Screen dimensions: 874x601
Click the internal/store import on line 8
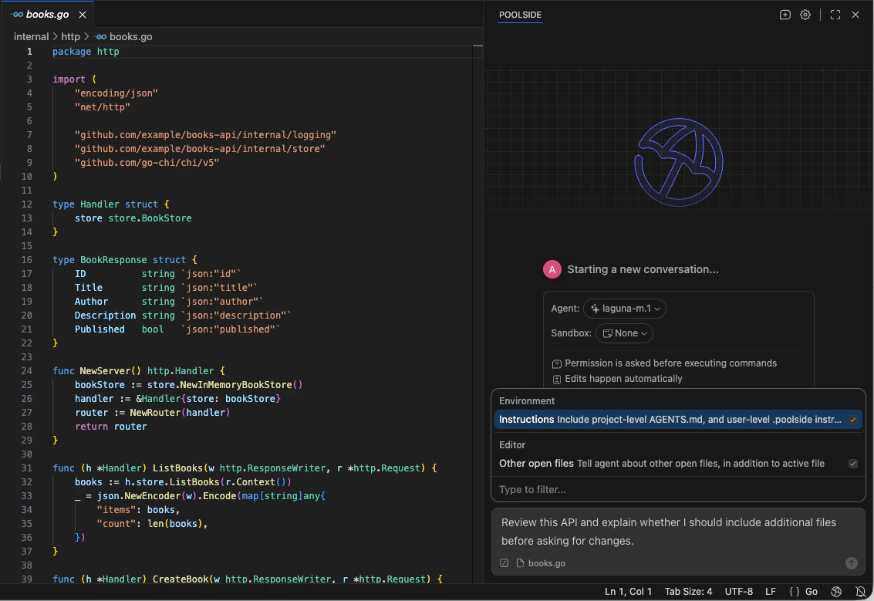click(200, 149)
